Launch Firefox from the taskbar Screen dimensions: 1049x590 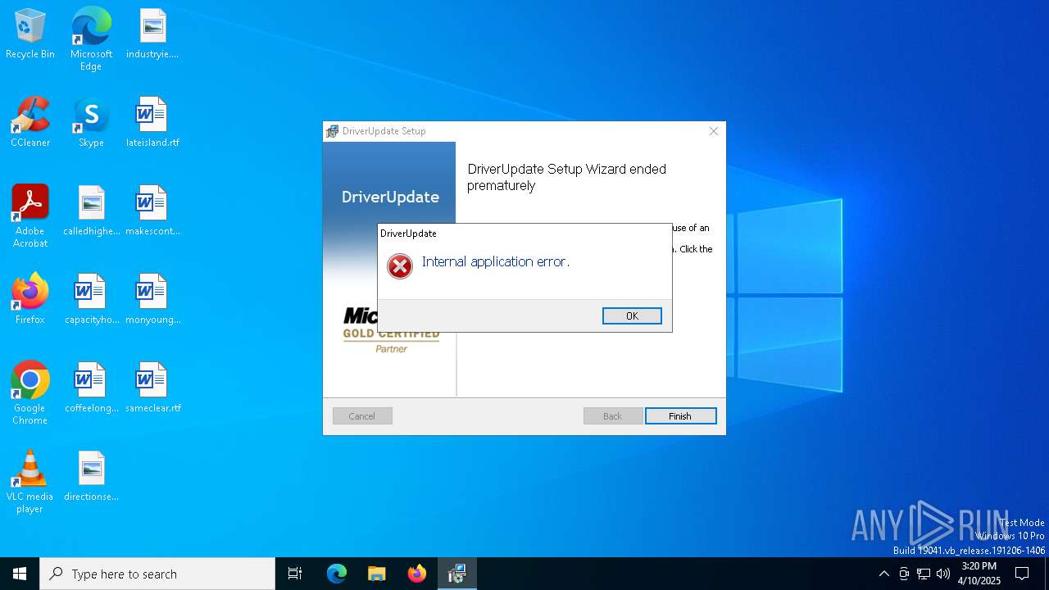tap(417, 574)
